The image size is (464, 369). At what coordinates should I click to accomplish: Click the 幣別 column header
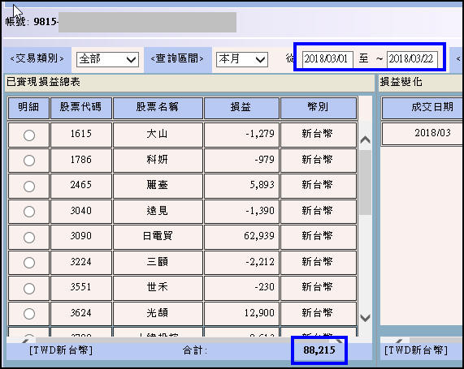[x=319, y=108]
